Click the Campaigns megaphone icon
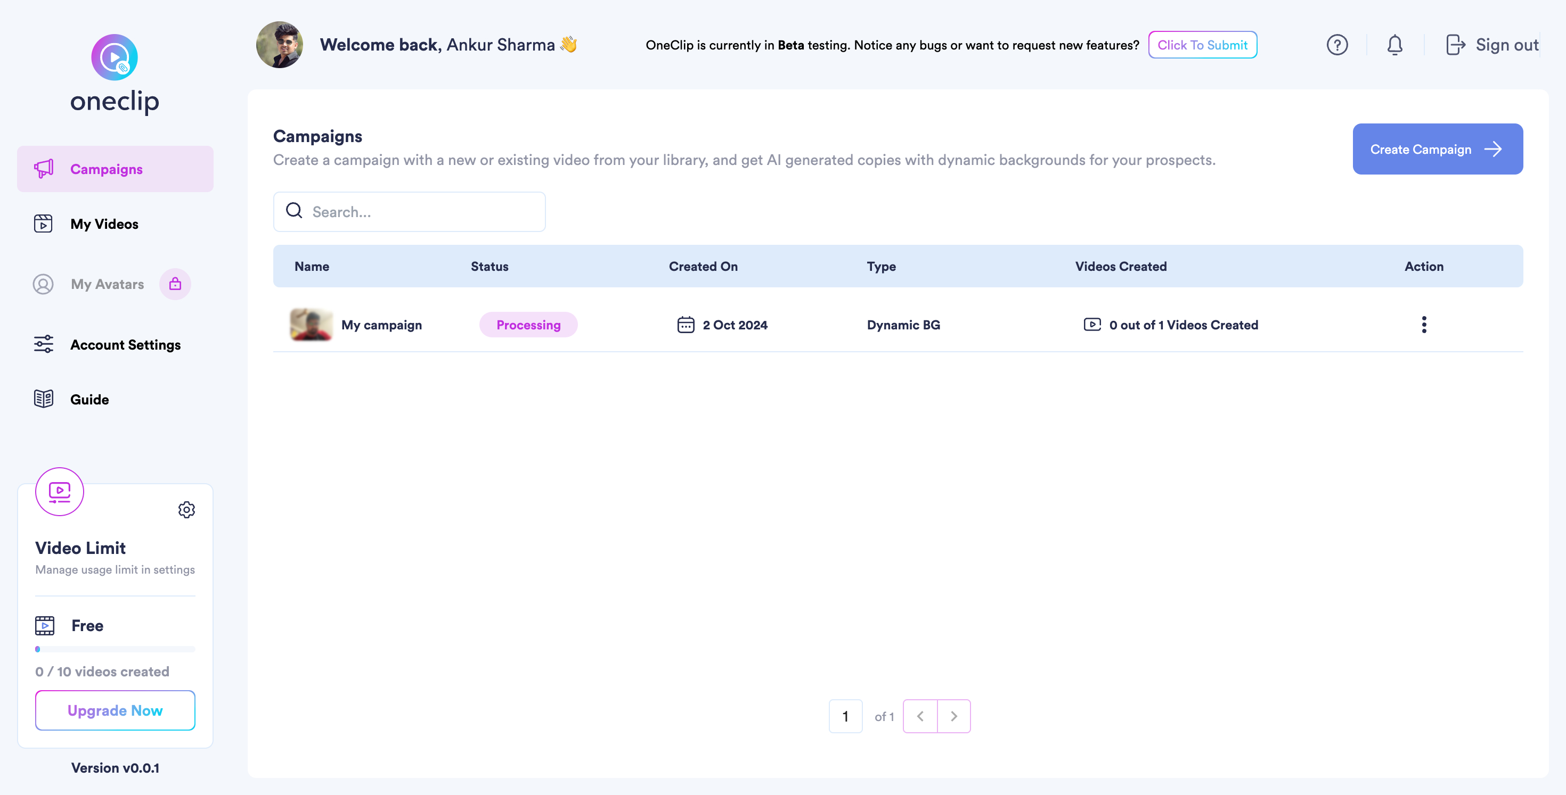Viewport: 1566px width, 795px height. 44,169
